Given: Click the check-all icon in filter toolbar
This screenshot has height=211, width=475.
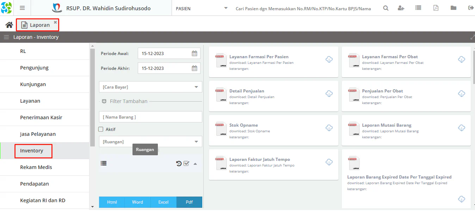Looking at the screenshot, I should (186, 163).
